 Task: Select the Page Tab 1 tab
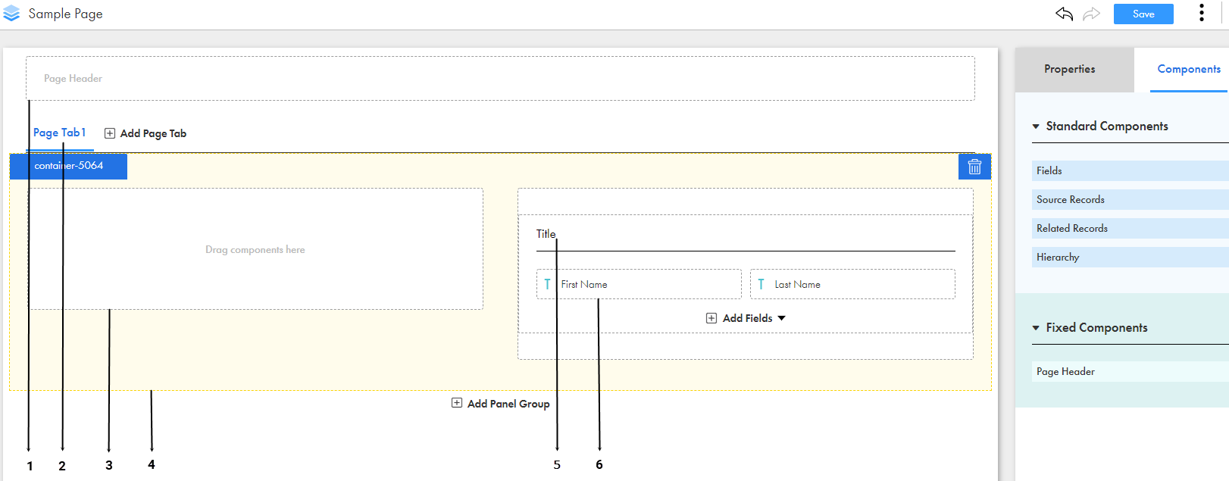tap(60, 133)
